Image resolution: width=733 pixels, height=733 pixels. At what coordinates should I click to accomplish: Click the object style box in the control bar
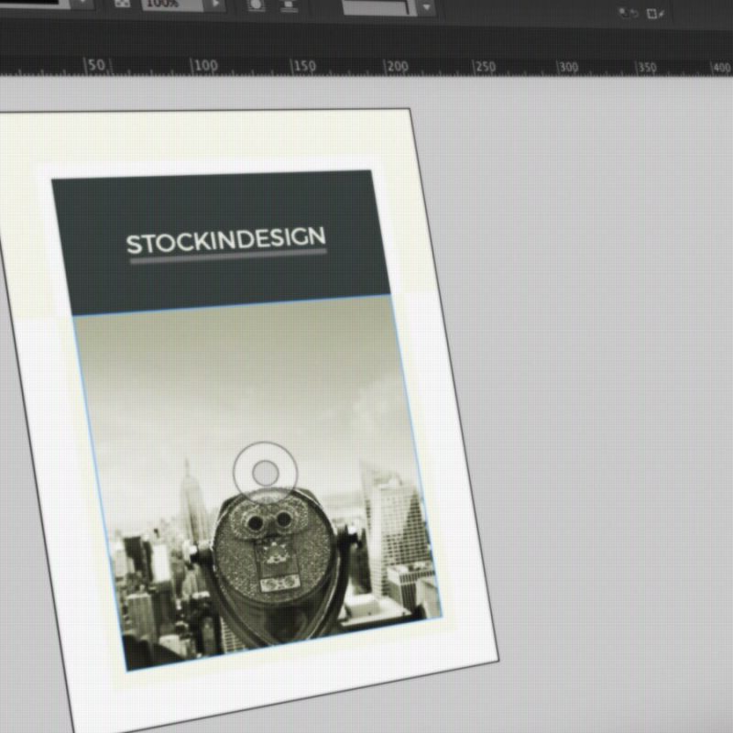(x=378, y=7)
